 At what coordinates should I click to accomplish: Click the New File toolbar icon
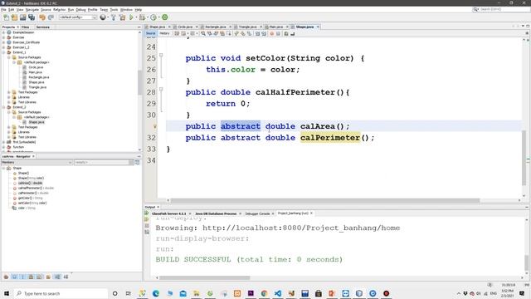pos(6,17)
